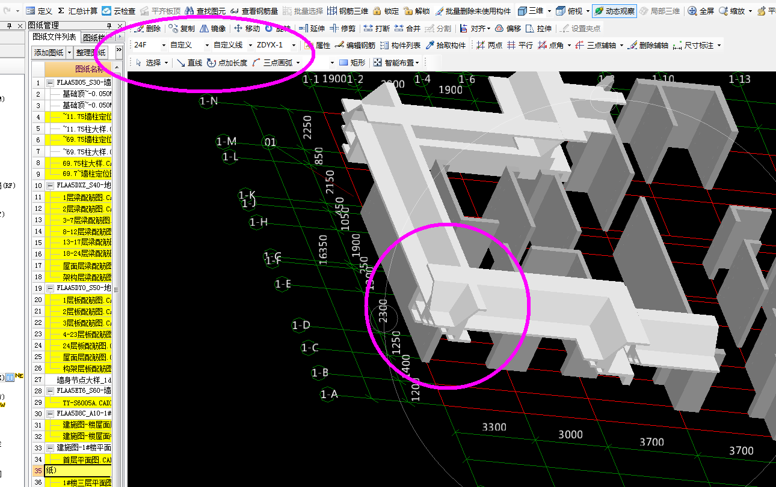Viewport: 776px width, 487px height.
Task: Toggle 动态观察 dynamic orbit mode
Action: point(614,11)
